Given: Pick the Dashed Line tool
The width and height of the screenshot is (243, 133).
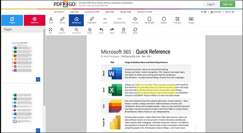Looking at the screenshot, I should [119, 20].
